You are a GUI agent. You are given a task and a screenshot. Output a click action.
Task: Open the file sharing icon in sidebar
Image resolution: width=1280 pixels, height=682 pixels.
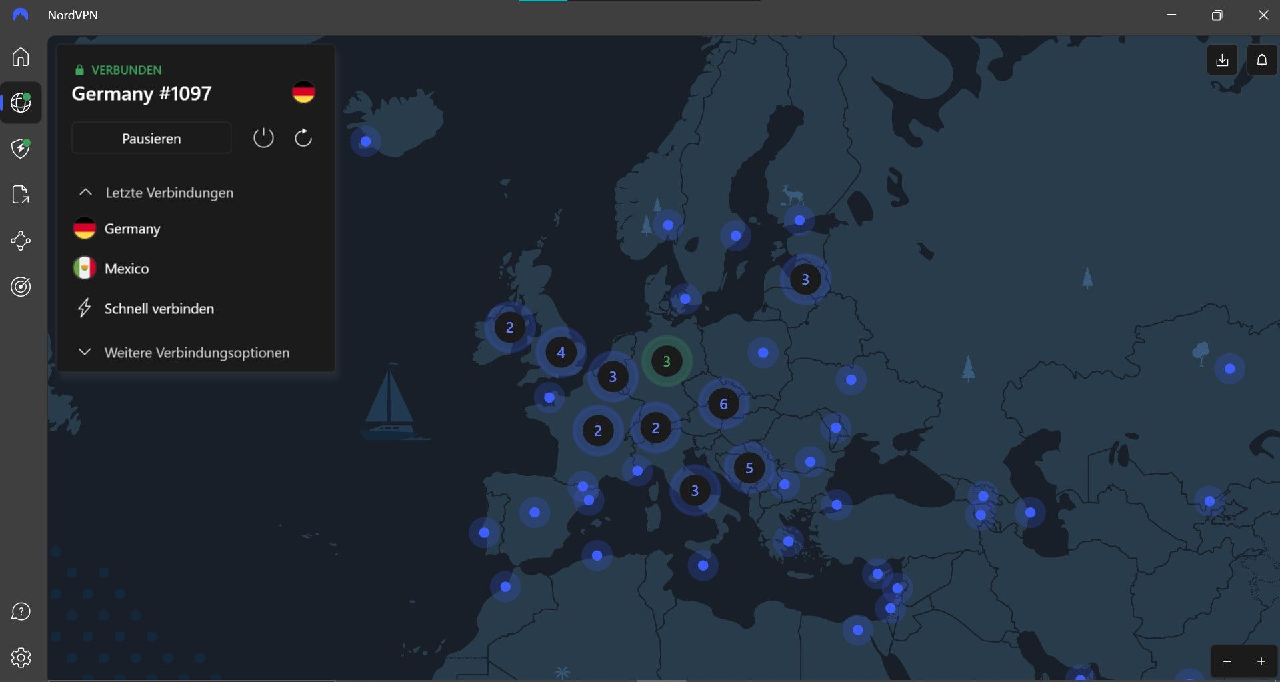click(21, 195)
